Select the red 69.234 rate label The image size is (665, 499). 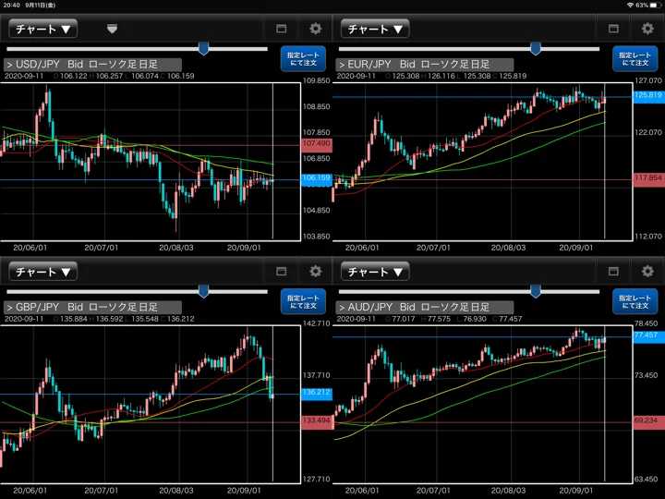[649, 421]
